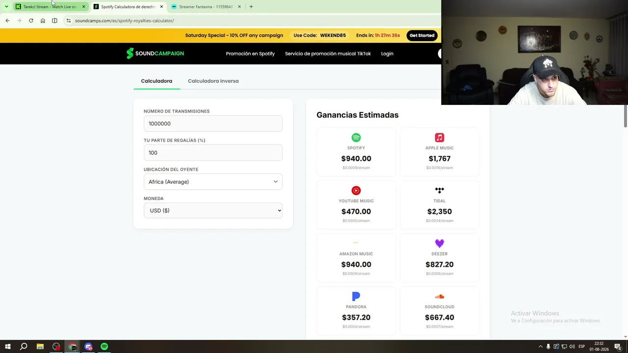Click the ESP language indicator
The image size is (628, 353).
pos(582,347)
